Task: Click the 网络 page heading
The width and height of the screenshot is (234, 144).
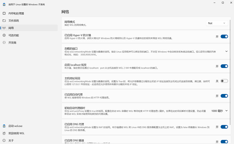Action: tap(65, 12)
